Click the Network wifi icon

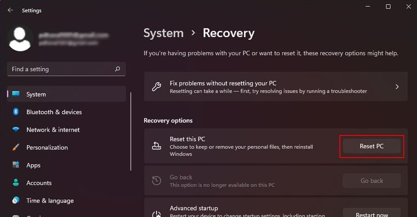click(x=16, y=129)
